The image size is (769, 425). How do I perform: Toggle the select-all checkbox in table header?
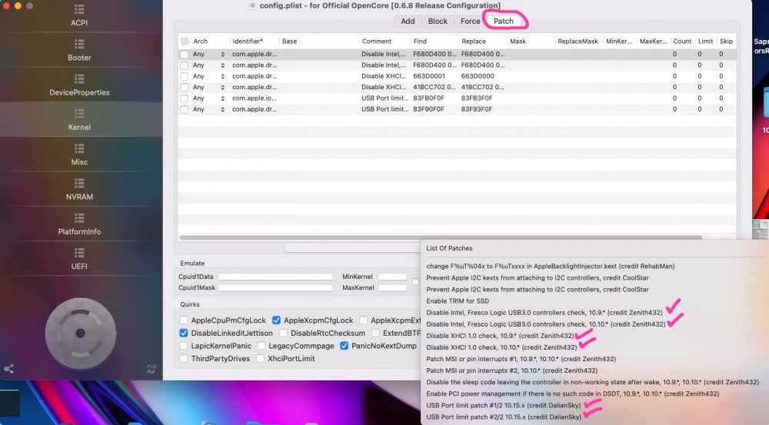(x=185, y=42)
